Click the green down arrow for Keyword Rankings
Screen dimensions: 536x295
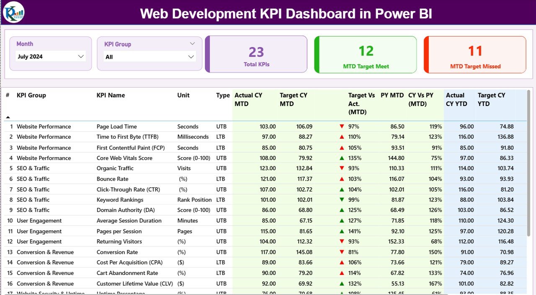(342, 200)
